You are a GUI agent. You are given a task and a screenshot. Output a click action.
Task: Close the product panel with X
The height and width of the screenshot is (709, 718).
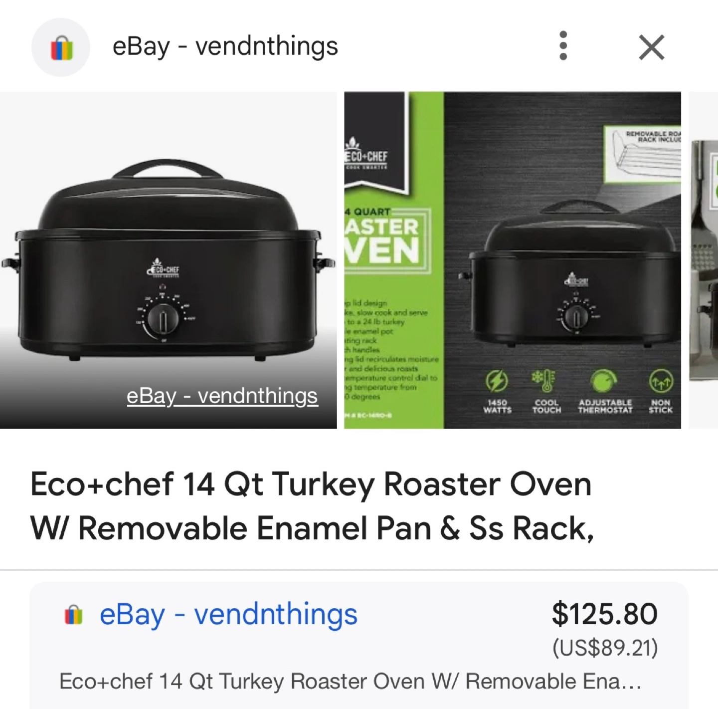(x=652, y=47)
